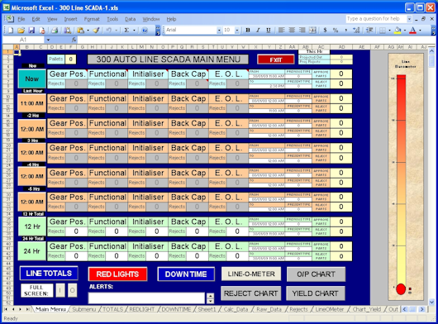The height and width of the screenshot is (324, 438).
Task: Toggle Underline formatting button
Action: point(268,30)
